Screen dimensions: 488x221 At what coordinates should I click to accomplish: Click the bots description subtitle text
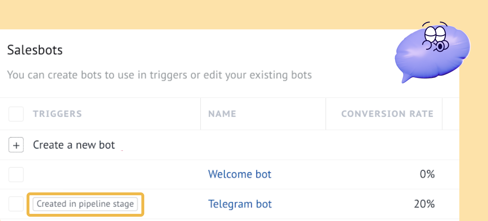coord(159,75)
